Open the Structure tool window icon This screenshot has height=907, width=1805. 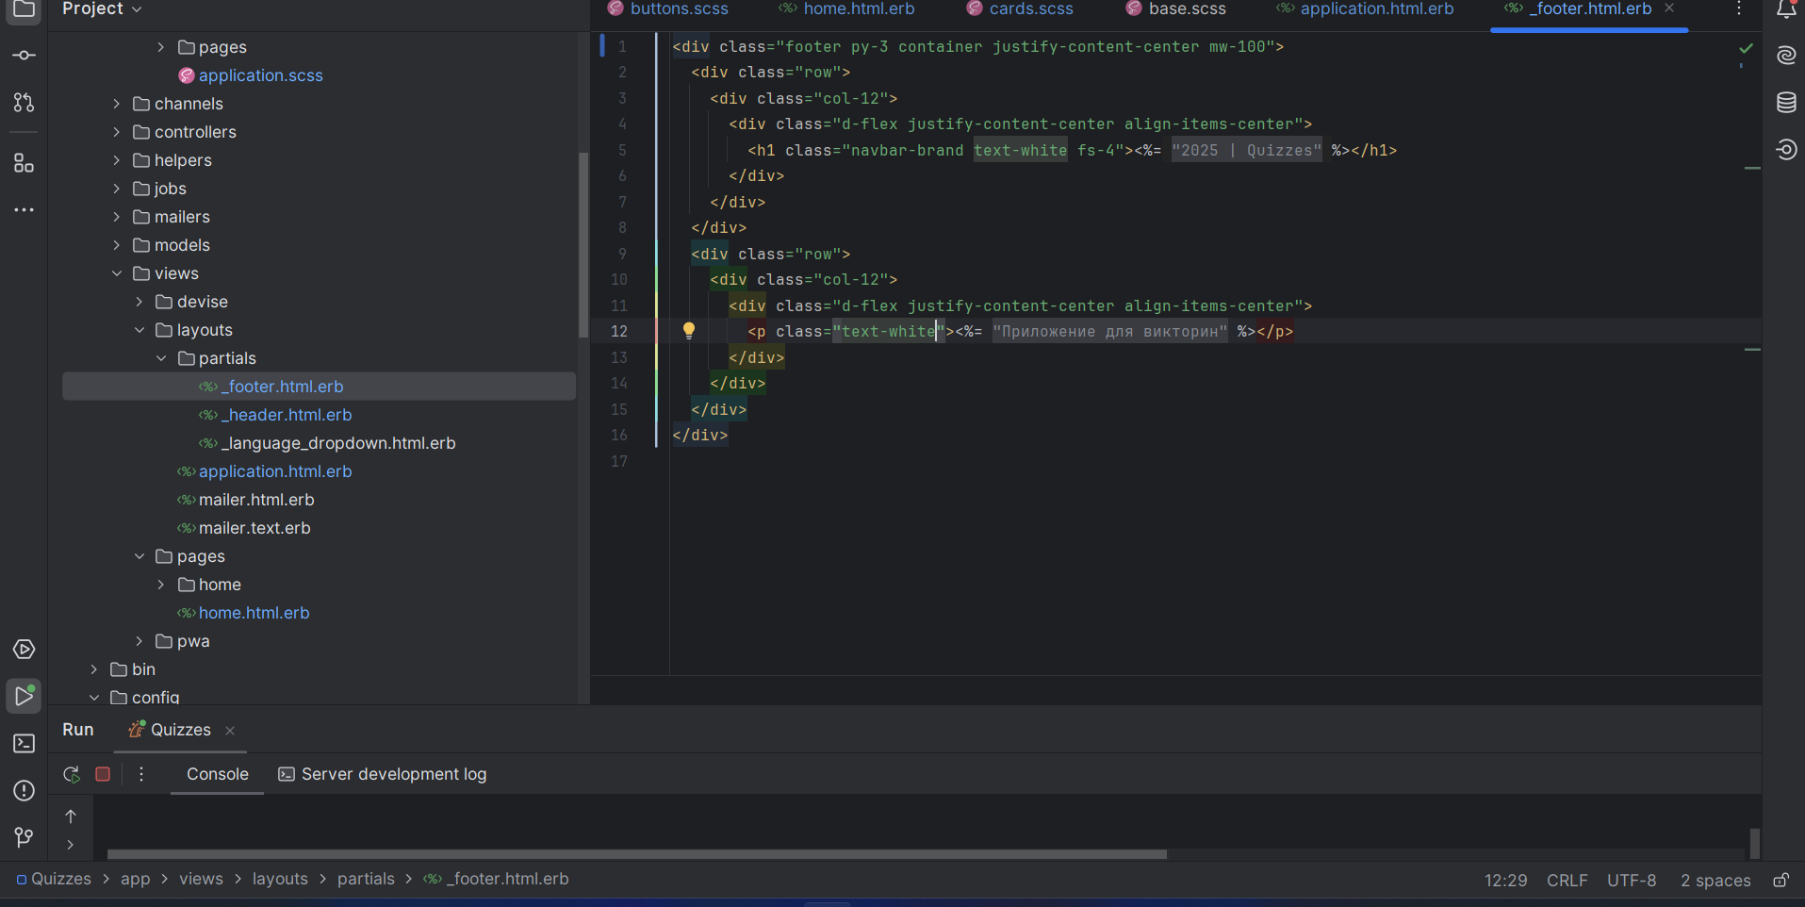pyautogui.click(x=25, y=163)
